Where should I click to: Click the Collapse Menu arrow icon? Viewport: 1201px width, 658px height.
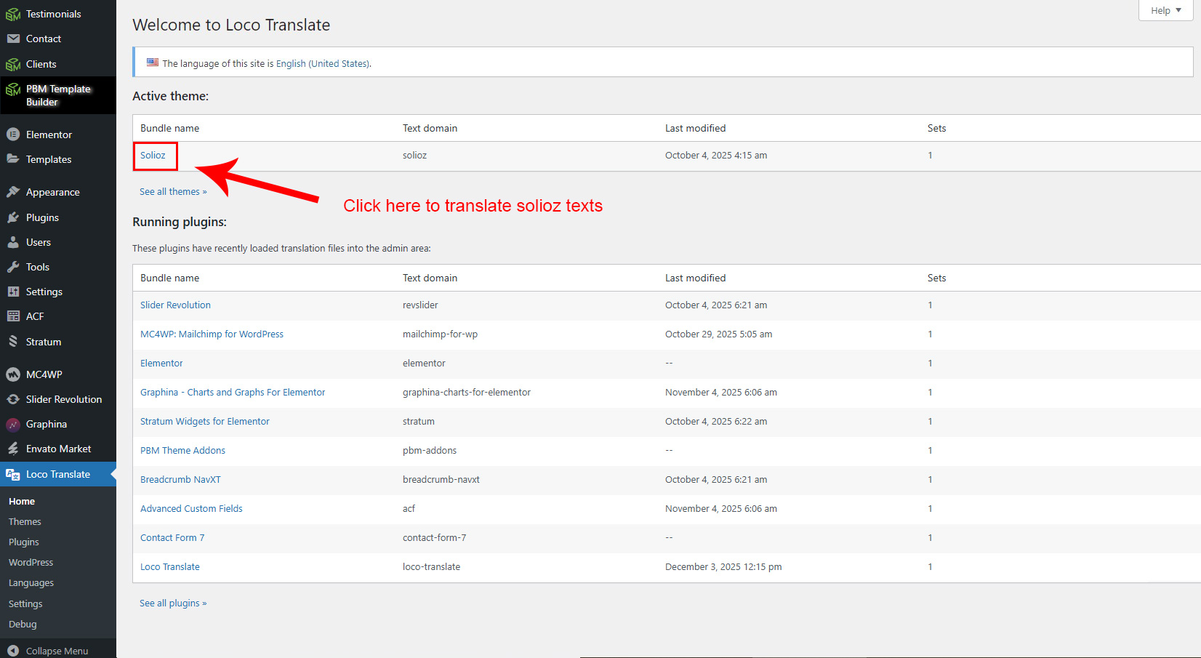click(13, 651)
